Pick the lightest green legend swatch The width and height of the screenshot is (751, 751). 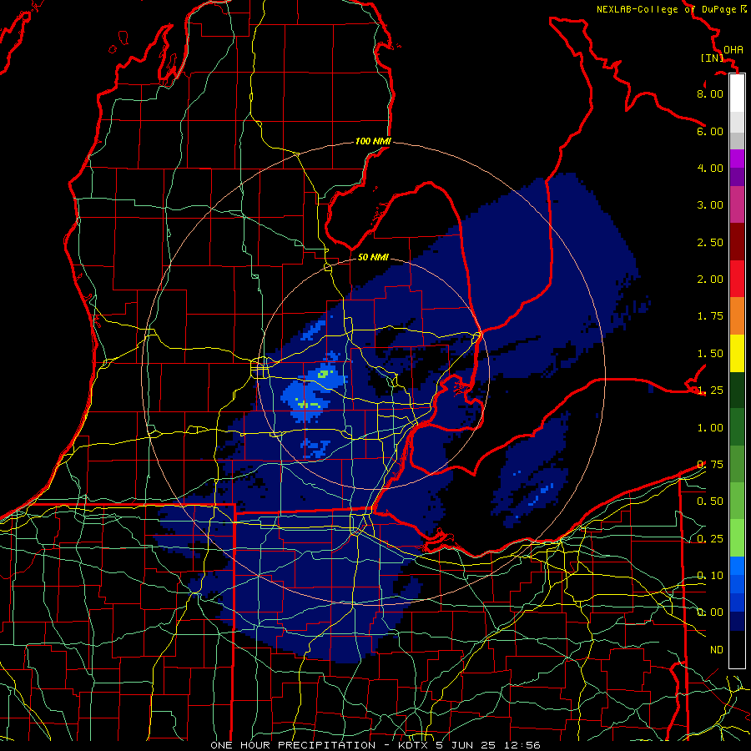737,538
